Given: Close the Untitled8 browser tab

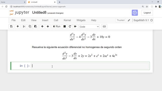Looking at the screenshot, I should click(55, 2).
